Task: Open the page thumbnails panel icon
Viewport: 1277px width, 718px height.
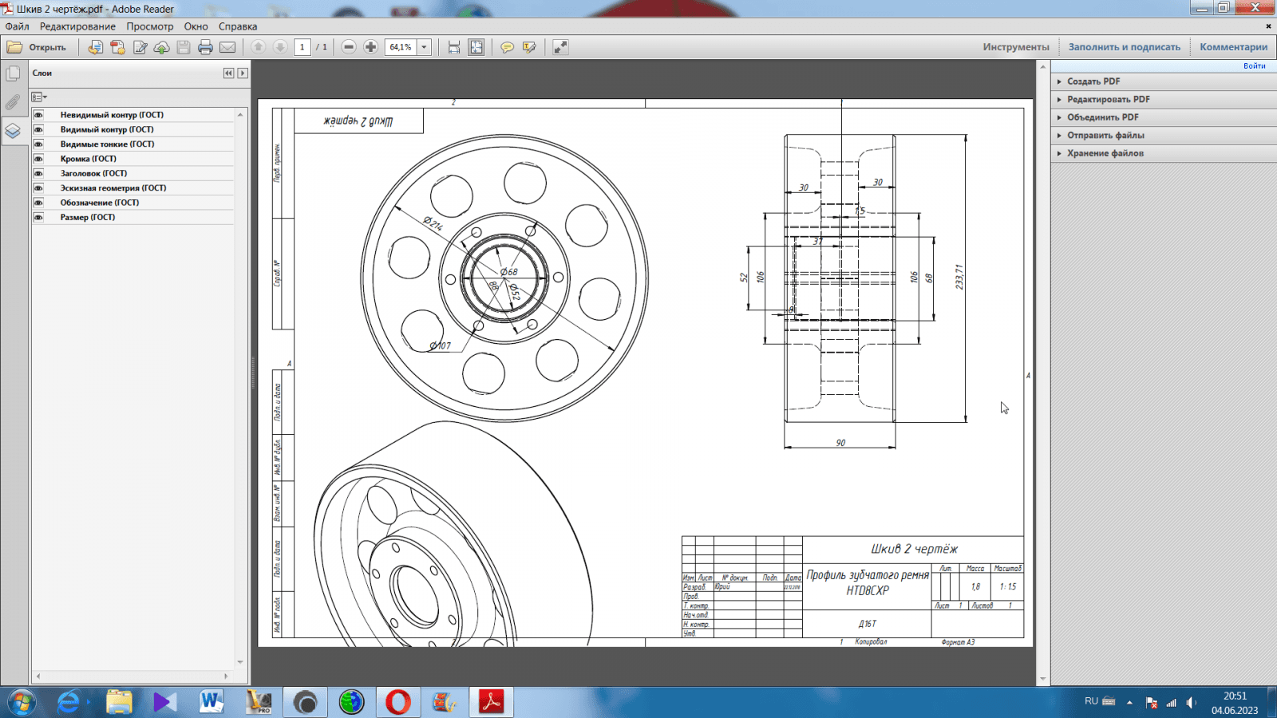Action: click(x=13, y=74)
